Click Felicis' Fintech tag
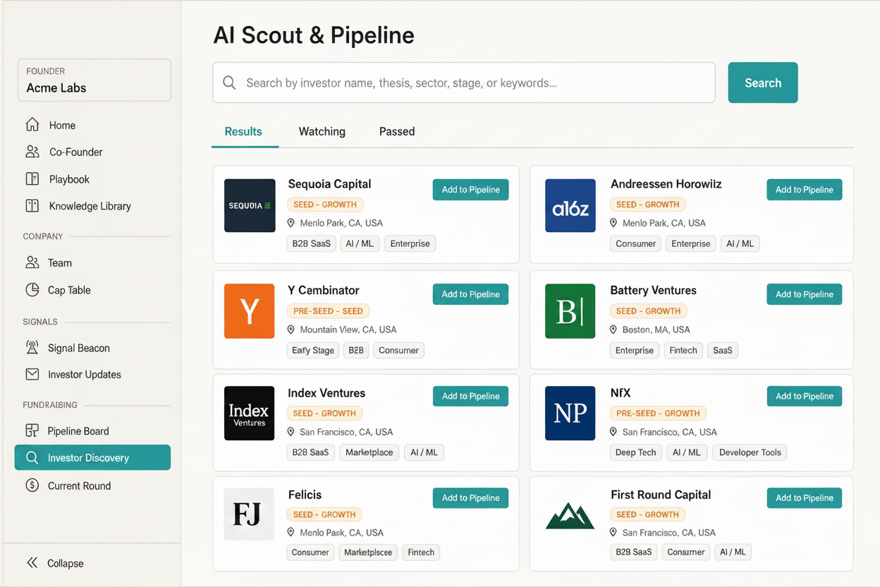The height and width of the screenshot is (587, 880). tap(421, 552)
